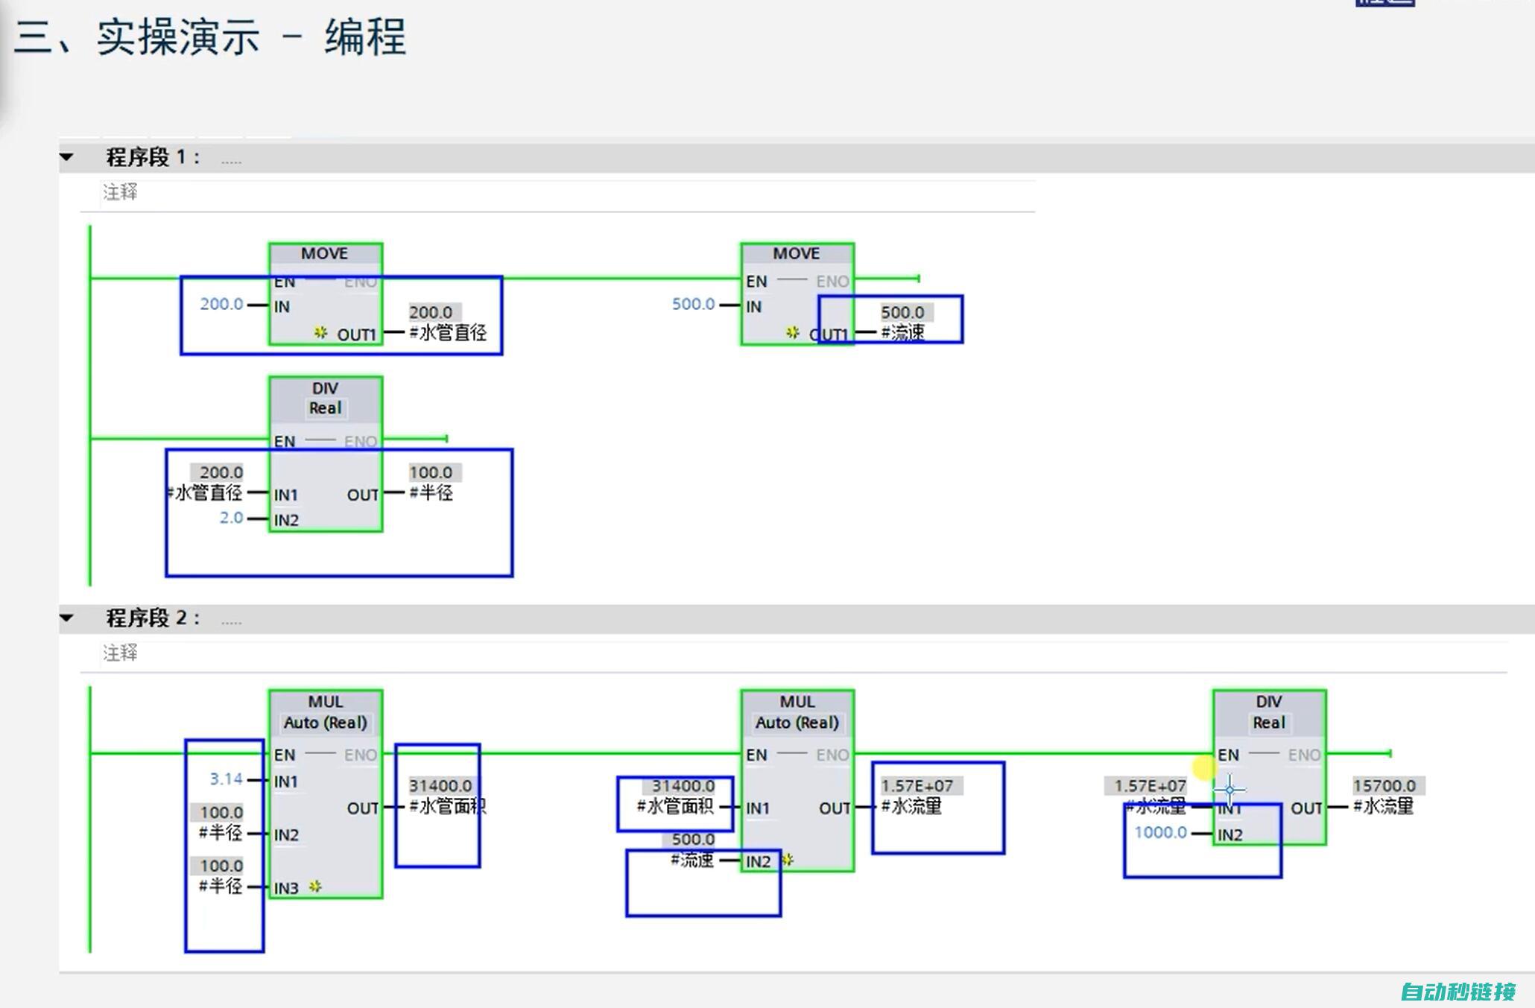1535x1008 pixels.
Task: Select #水流量 operand on second MUL OUT
Action: click(911, 806)
